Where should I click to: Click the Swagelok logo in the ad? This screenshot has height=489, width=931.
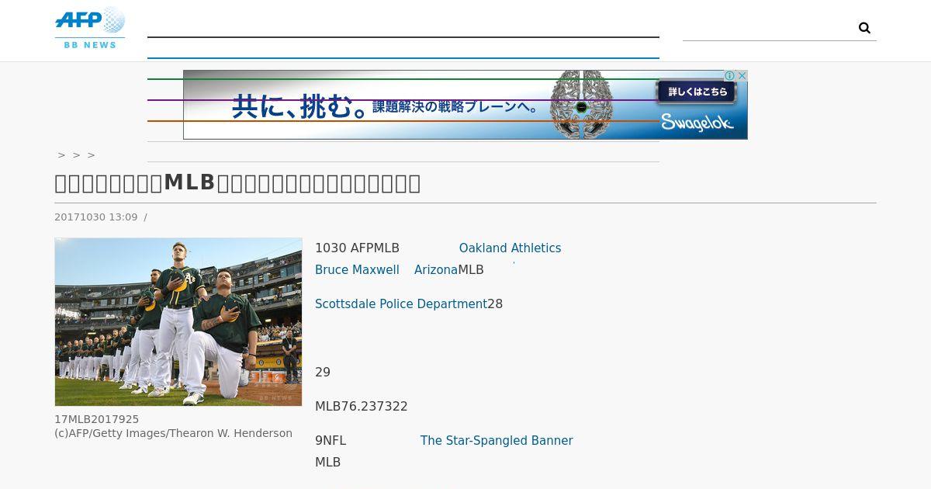[x=697, y=122]
